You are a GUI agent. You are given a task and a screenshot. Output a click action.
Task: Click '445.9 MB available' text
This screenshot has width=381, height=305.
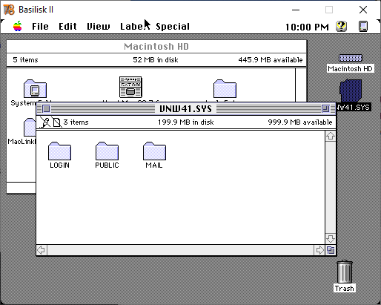pyautogui.click(x=271, y=60)
